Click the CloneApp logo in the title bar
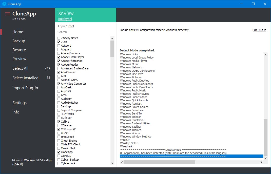Image resolution: width=271 pixels, height=174 pixels. coord(4,4)
